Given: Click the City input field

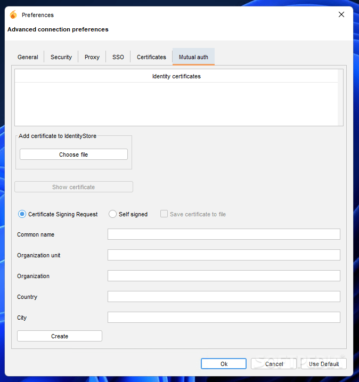Looking at the screenshot, I should pos(224,317).
